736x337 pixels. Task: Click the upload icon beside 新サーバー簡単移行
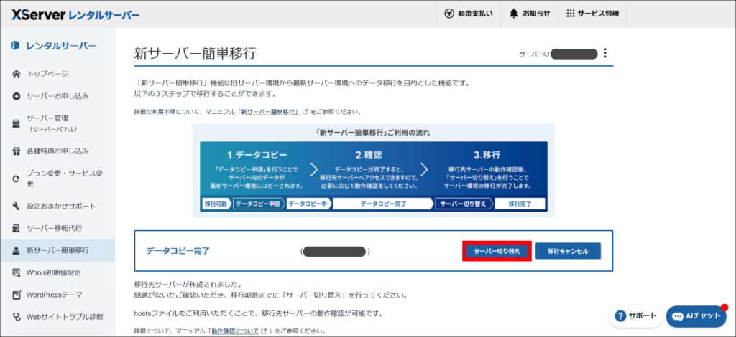(17, 250)
